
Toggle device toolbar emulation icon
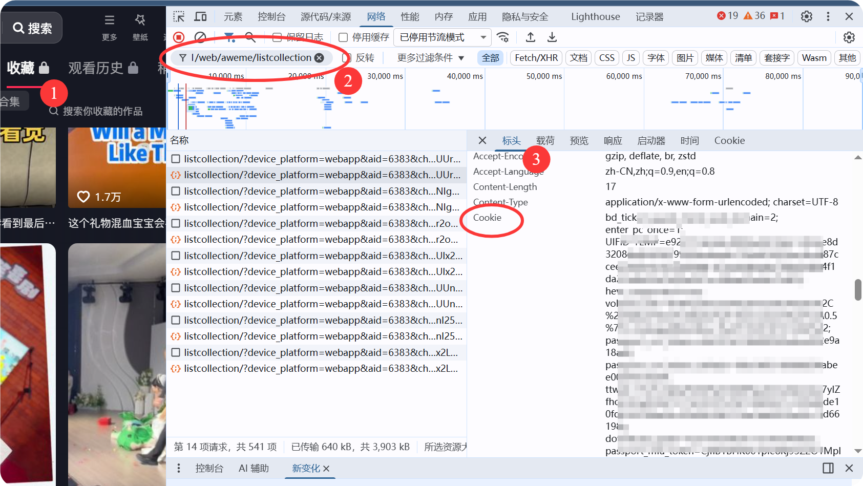click(200, 17)
